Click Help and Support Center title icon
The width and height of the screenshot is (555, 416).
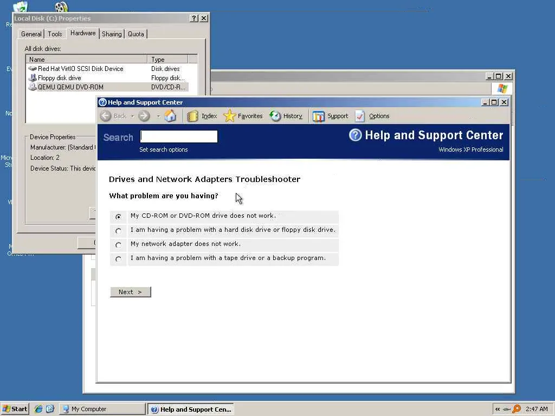pos(102,102)
